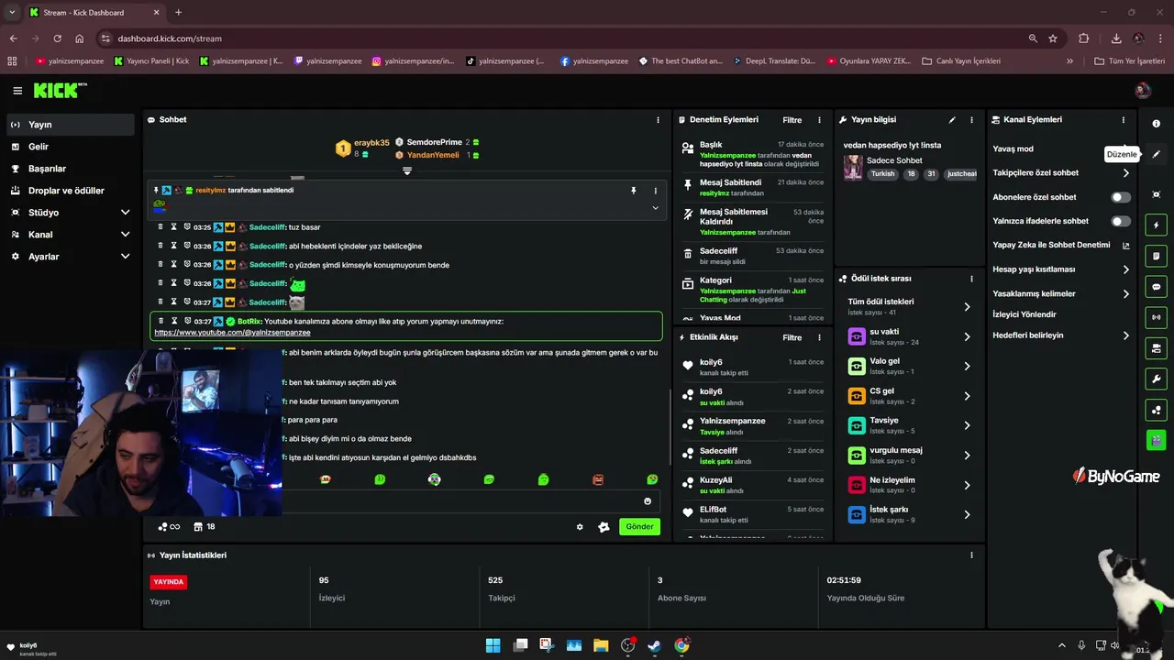Click the Kick logo
Screen dimensions: 1174x660
tap(60, 90)
